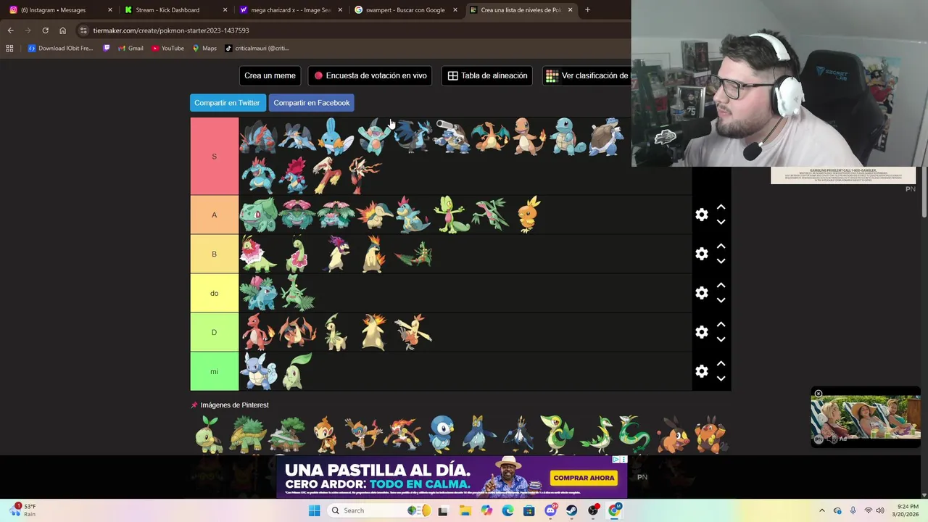Open the Gmail bookmark

[x=130, y=49]
